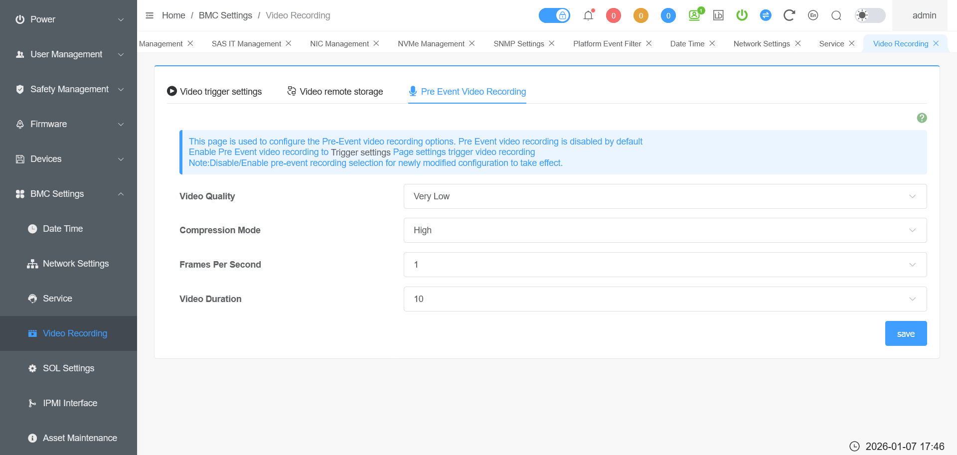Viewport: 957px width, 455px height.
Task: Expand the Firmware sidebar menu
Action: 68,124
